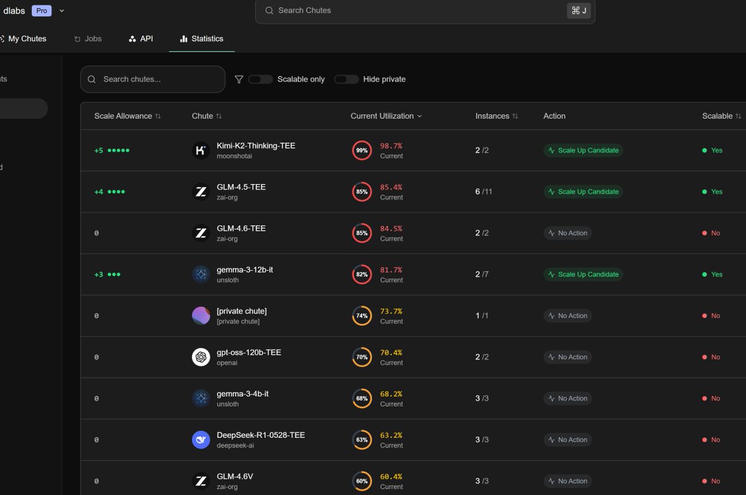Click the Kimi-K2-Thinking-TEE chute name

[256, 145]
